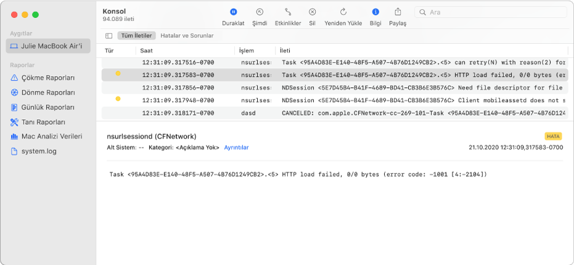Click the Ara search field
The width and height of the screenshot is (574, 265).
click(x=491, y=12)
